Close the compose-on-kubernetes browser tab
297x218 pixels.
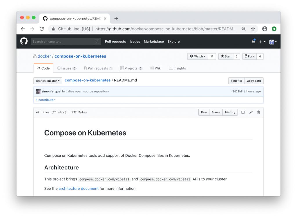pos(105,19)
